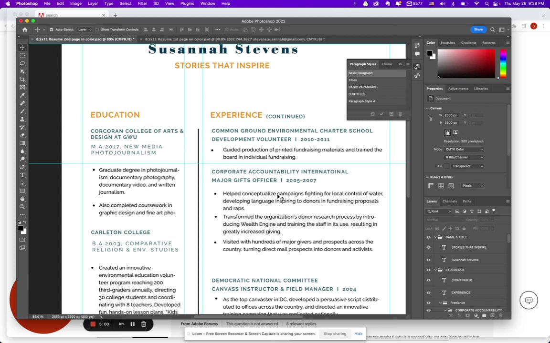Hide the STORIES THAT INSPIRE layer

point(428,247)
